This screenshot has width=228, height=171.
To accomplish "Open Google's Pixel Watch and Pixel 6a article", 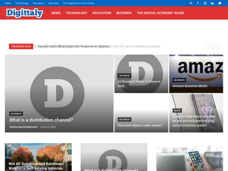I will (194, 121).
